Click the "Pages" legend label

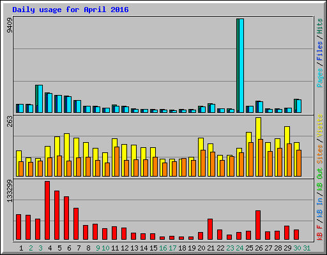click(319, 78)
